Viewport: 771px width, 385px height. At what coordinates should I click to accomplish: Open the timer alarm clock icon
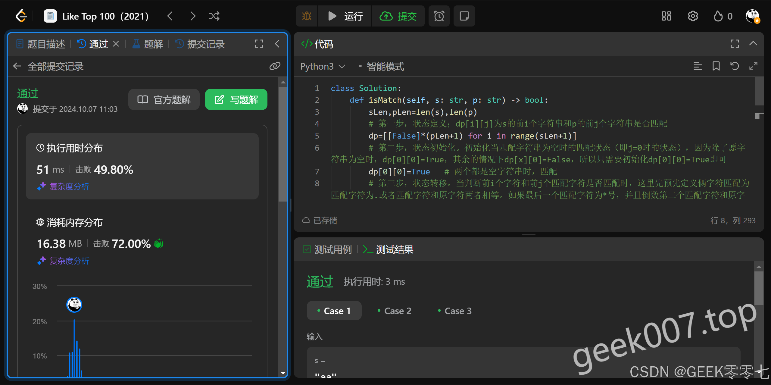pyautogui.click(x=439, y=16)
